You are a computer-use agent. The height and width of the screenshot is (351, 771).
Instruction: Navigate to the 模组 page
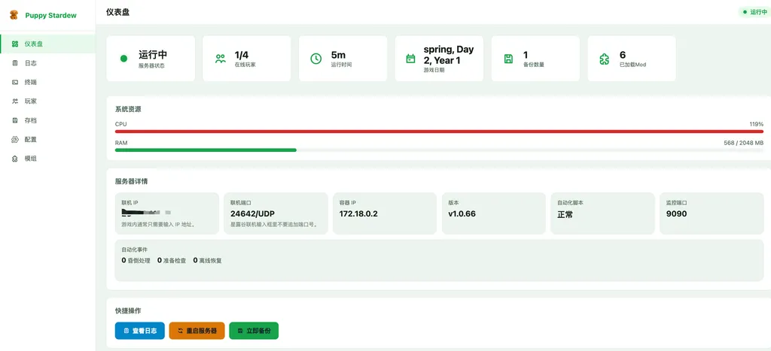[47, 159]
